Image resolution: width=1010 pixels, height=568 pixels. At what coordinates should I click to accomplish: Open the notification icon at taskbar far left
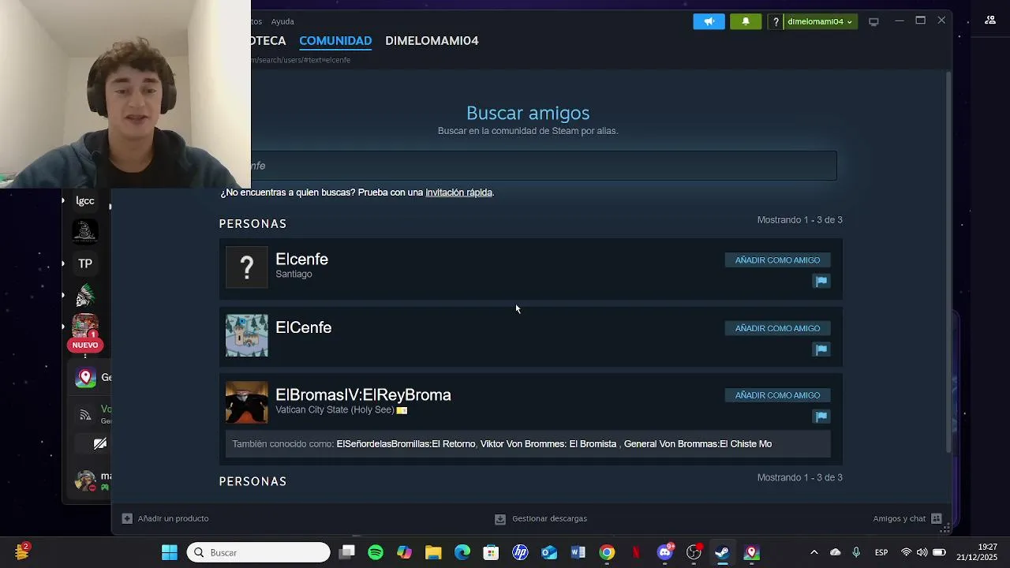(x=22, y=551)
